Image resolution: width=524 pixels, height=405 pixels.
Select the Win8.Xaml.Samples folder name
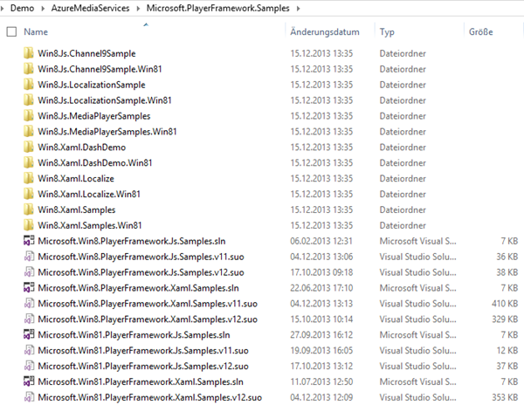coord(77,209)
